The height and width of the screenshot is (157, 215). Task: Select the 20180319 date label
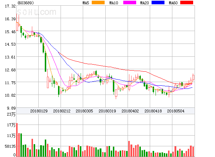107,111
